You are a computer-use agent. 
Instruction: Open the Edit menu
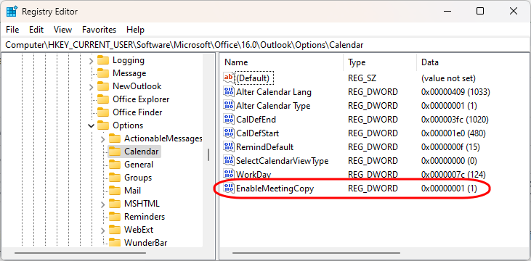(x=36, y=30)
